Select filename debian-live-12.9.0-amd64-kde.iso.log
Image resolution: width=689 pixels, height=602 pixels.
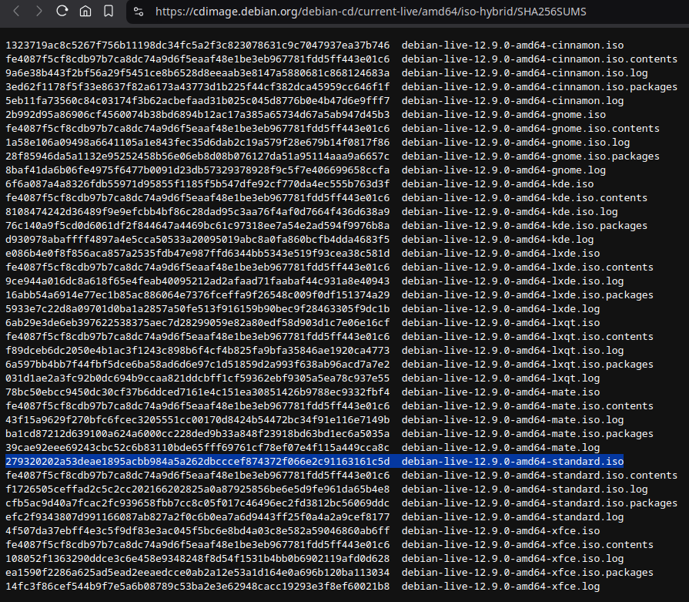pos(510,212)
